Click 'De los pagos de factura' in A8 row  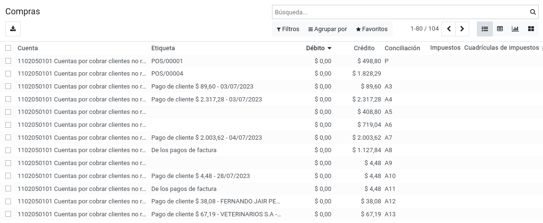184,150
